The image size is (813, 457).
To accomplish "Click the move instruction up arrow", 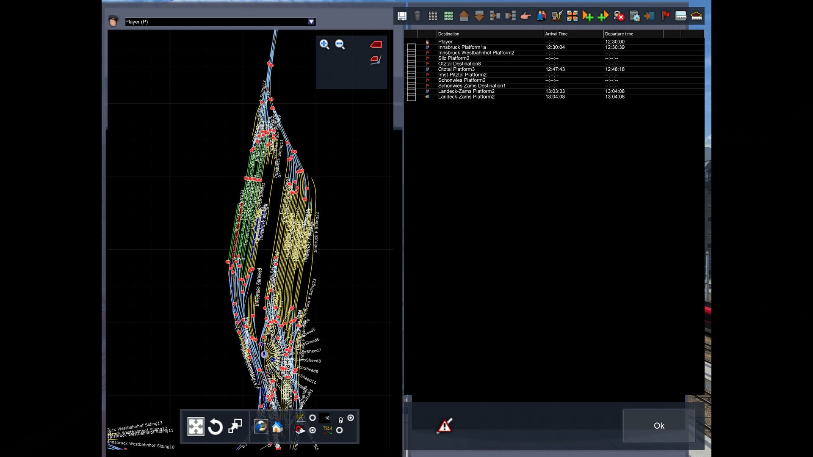I will 464,16.
